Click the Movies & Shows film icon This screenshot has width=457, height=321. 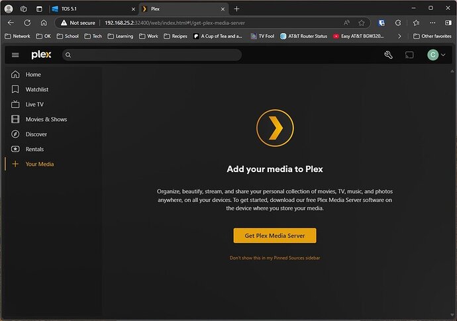(15, 119)
